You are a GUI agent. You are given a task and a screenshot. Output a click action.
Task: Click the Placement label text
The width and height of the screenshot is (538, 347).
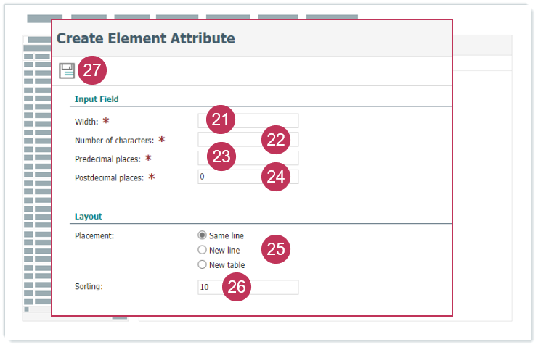95,235
